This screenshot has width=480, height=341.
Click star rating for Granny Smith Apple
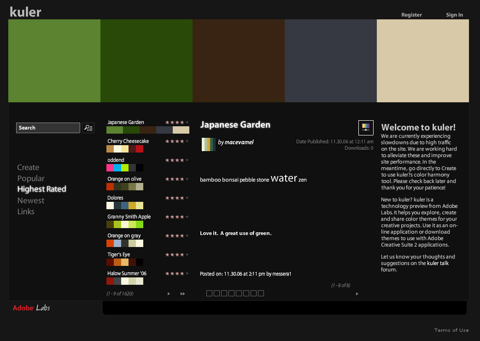pos(177,217)
